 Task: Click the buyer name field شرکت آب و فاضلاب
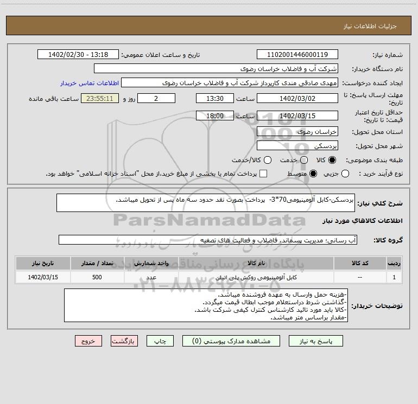point(216,69)
